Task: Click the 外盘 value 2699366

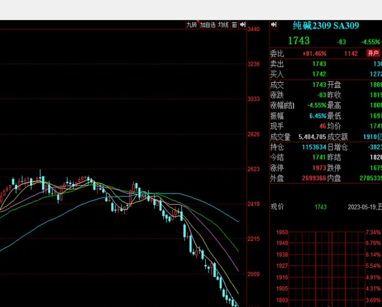Action: tap(314, 179)
